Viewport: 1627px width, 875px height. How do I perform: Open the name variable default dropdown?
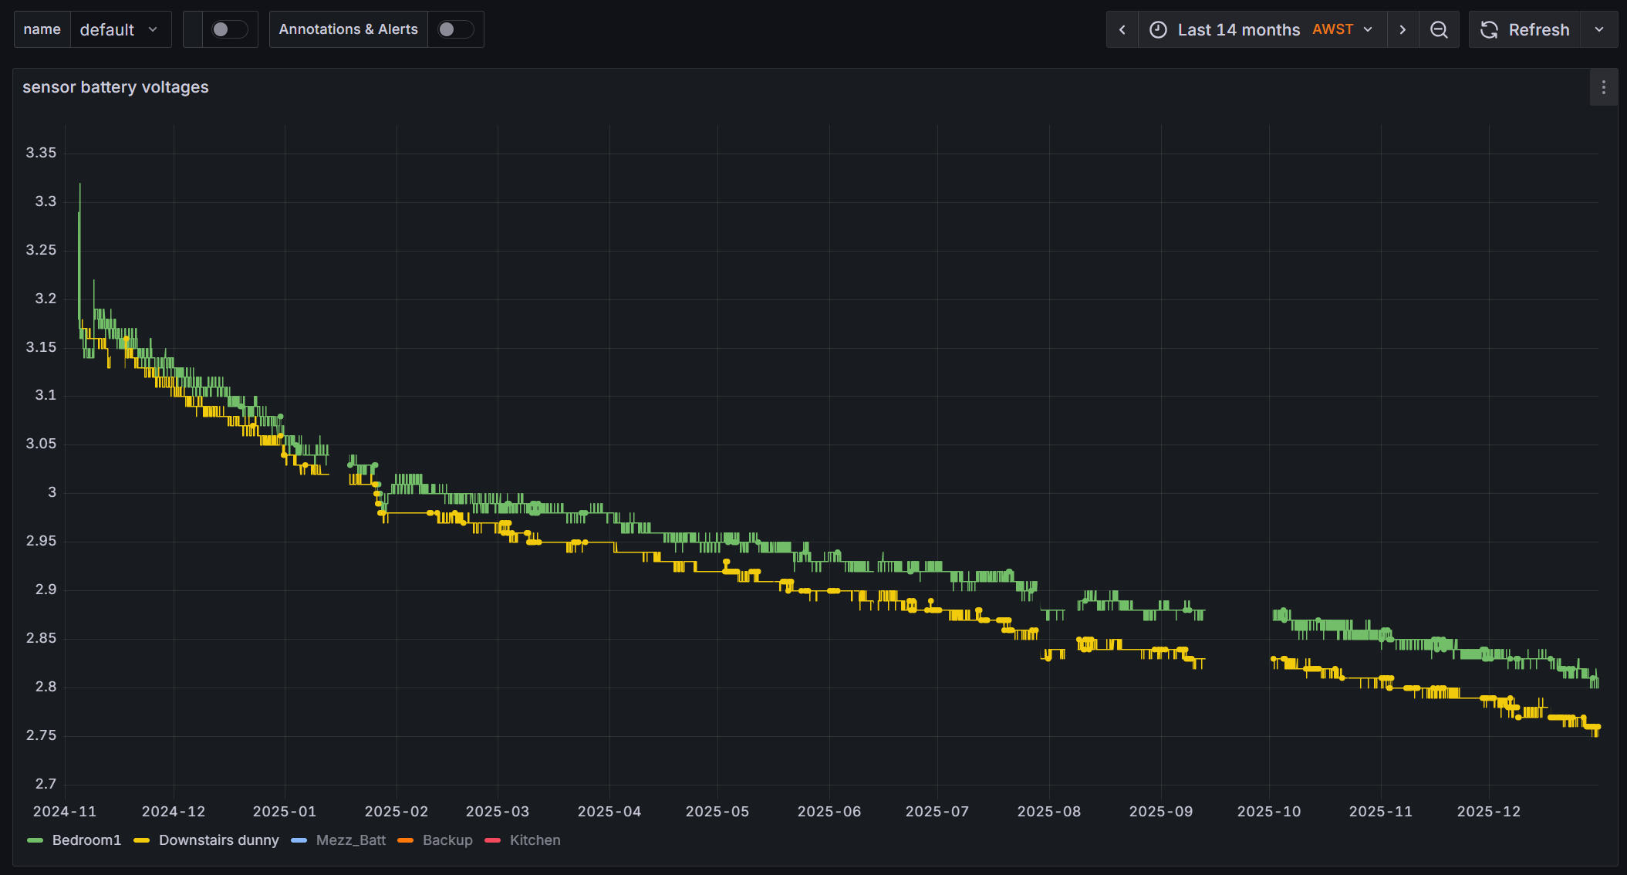click(x=120, y=29)
